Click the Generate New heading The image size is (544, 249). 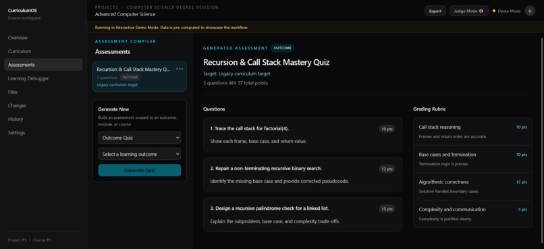[113, 109]
